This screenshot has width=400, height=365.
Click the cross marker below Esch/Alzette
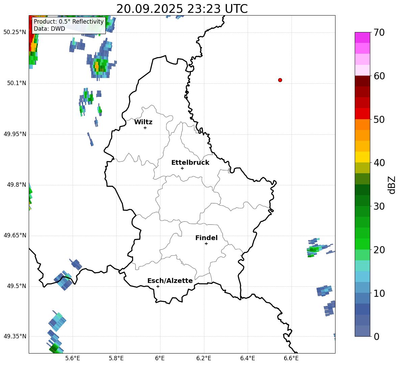tap(158, 286)
